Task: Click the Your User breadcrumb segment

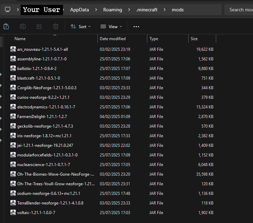Action: (42, 10)
